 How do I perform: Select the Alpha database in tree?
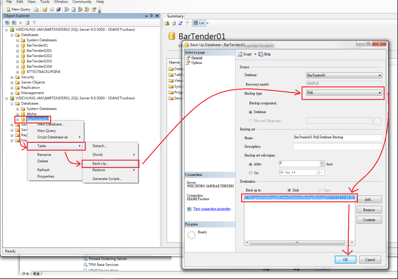[31, 114]
